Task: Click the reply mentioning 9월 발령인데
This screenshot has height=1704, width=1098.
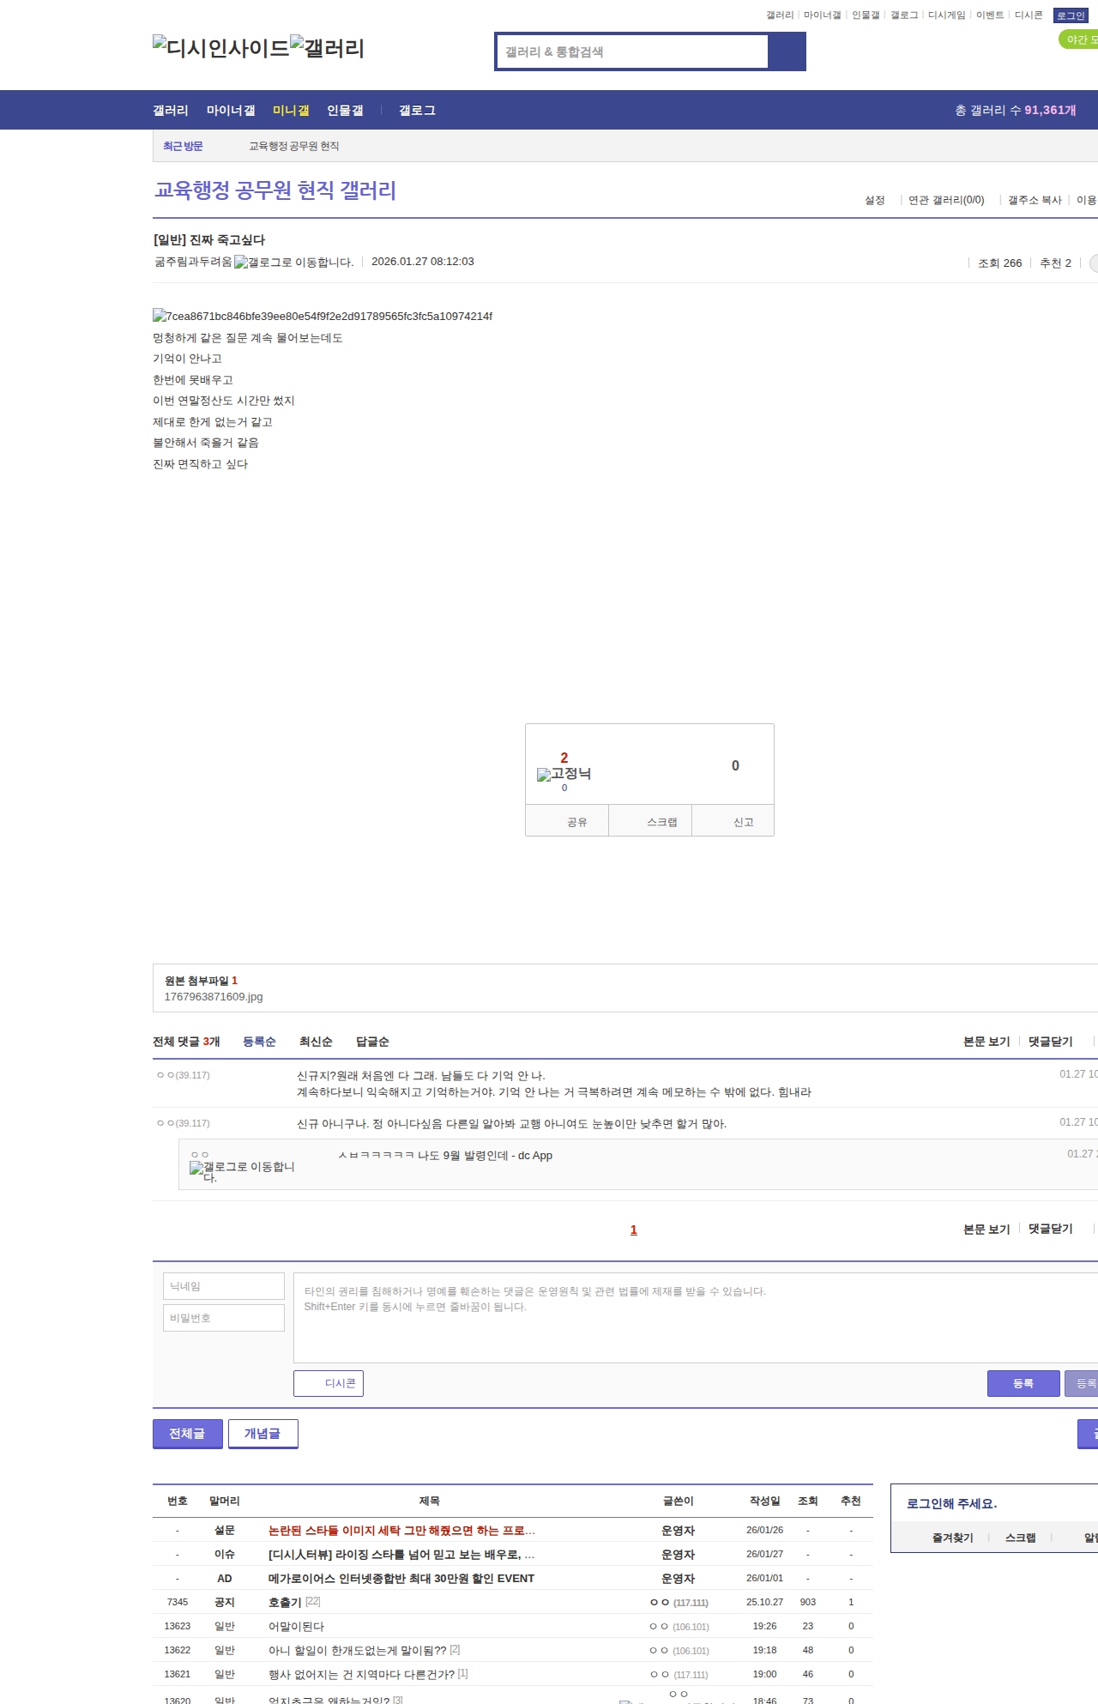Action: click(445, 1156)
